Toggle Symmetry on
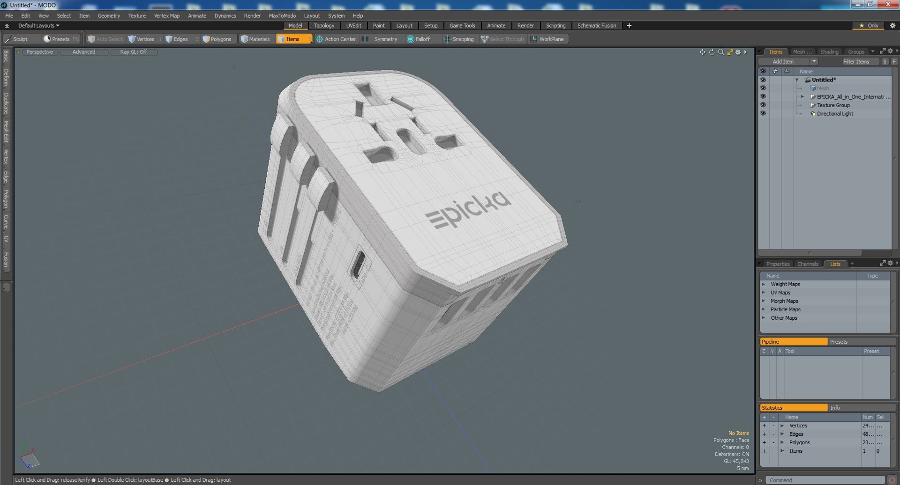The height and width of the screenshot is (485, 900). click(381, 39)
